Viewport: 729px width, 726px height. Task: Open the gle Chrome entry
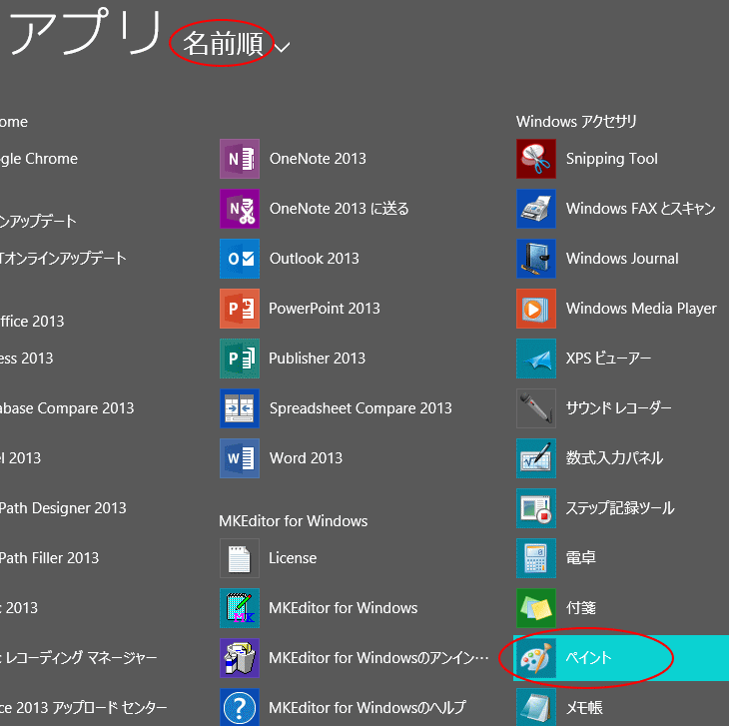pos(39,159)
